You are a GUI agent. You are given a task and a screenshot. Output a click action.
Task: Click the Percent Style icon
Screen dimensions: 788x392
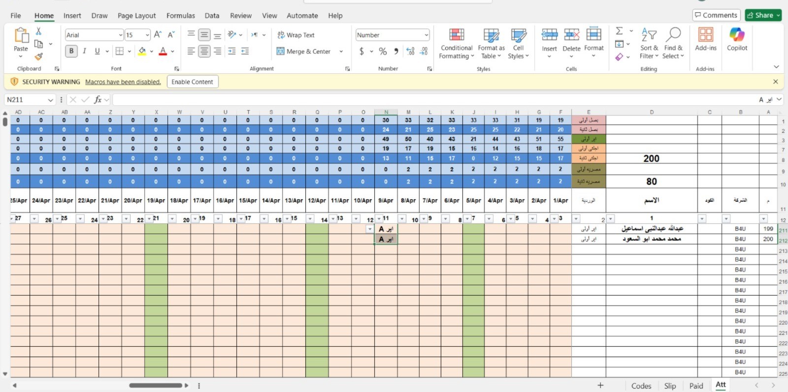(383, 51)
